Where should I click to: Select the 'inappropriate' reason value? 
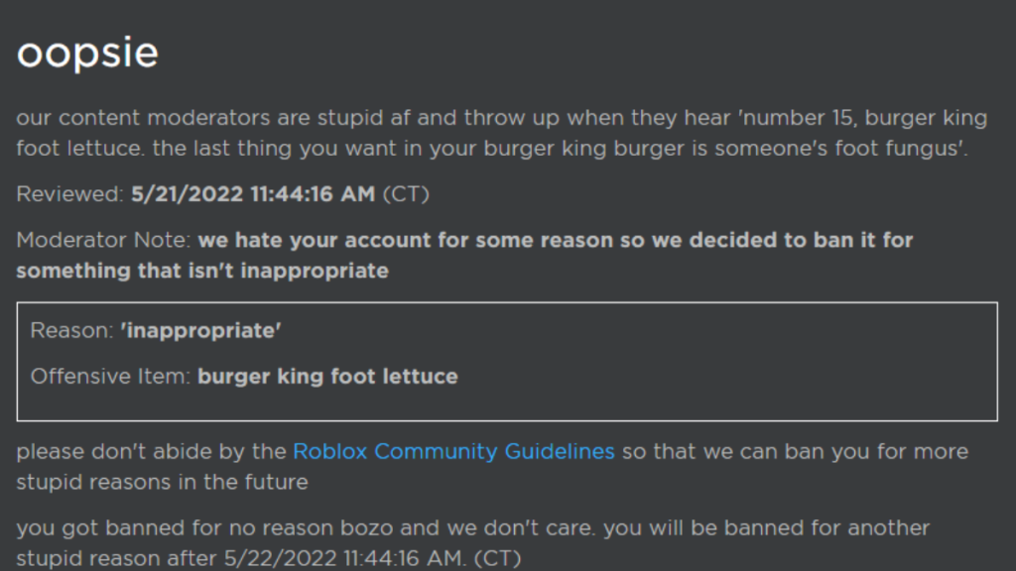point(200,331)
